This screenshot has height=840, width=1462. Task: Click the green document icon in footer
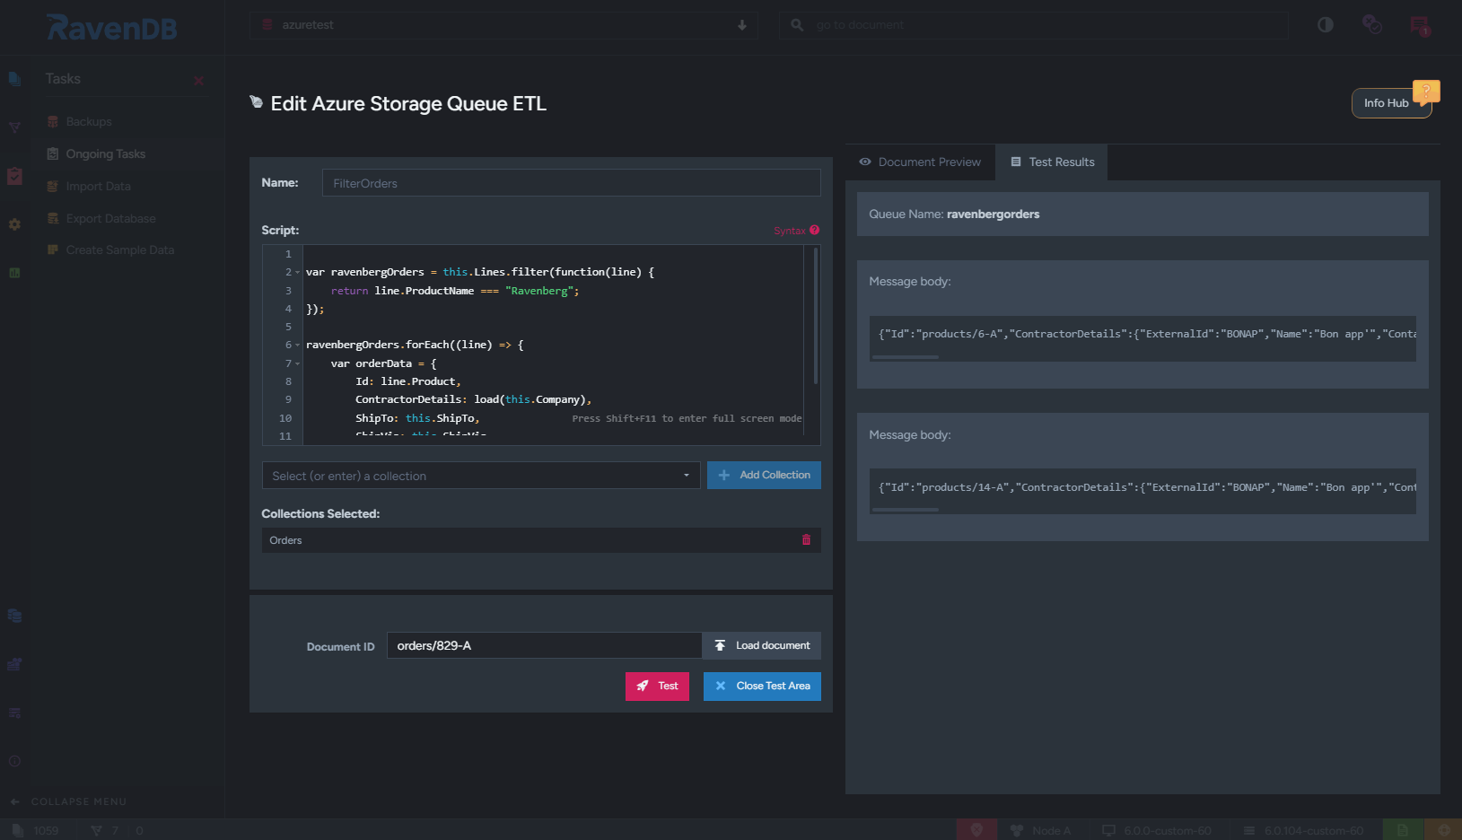click(1403, 830)
